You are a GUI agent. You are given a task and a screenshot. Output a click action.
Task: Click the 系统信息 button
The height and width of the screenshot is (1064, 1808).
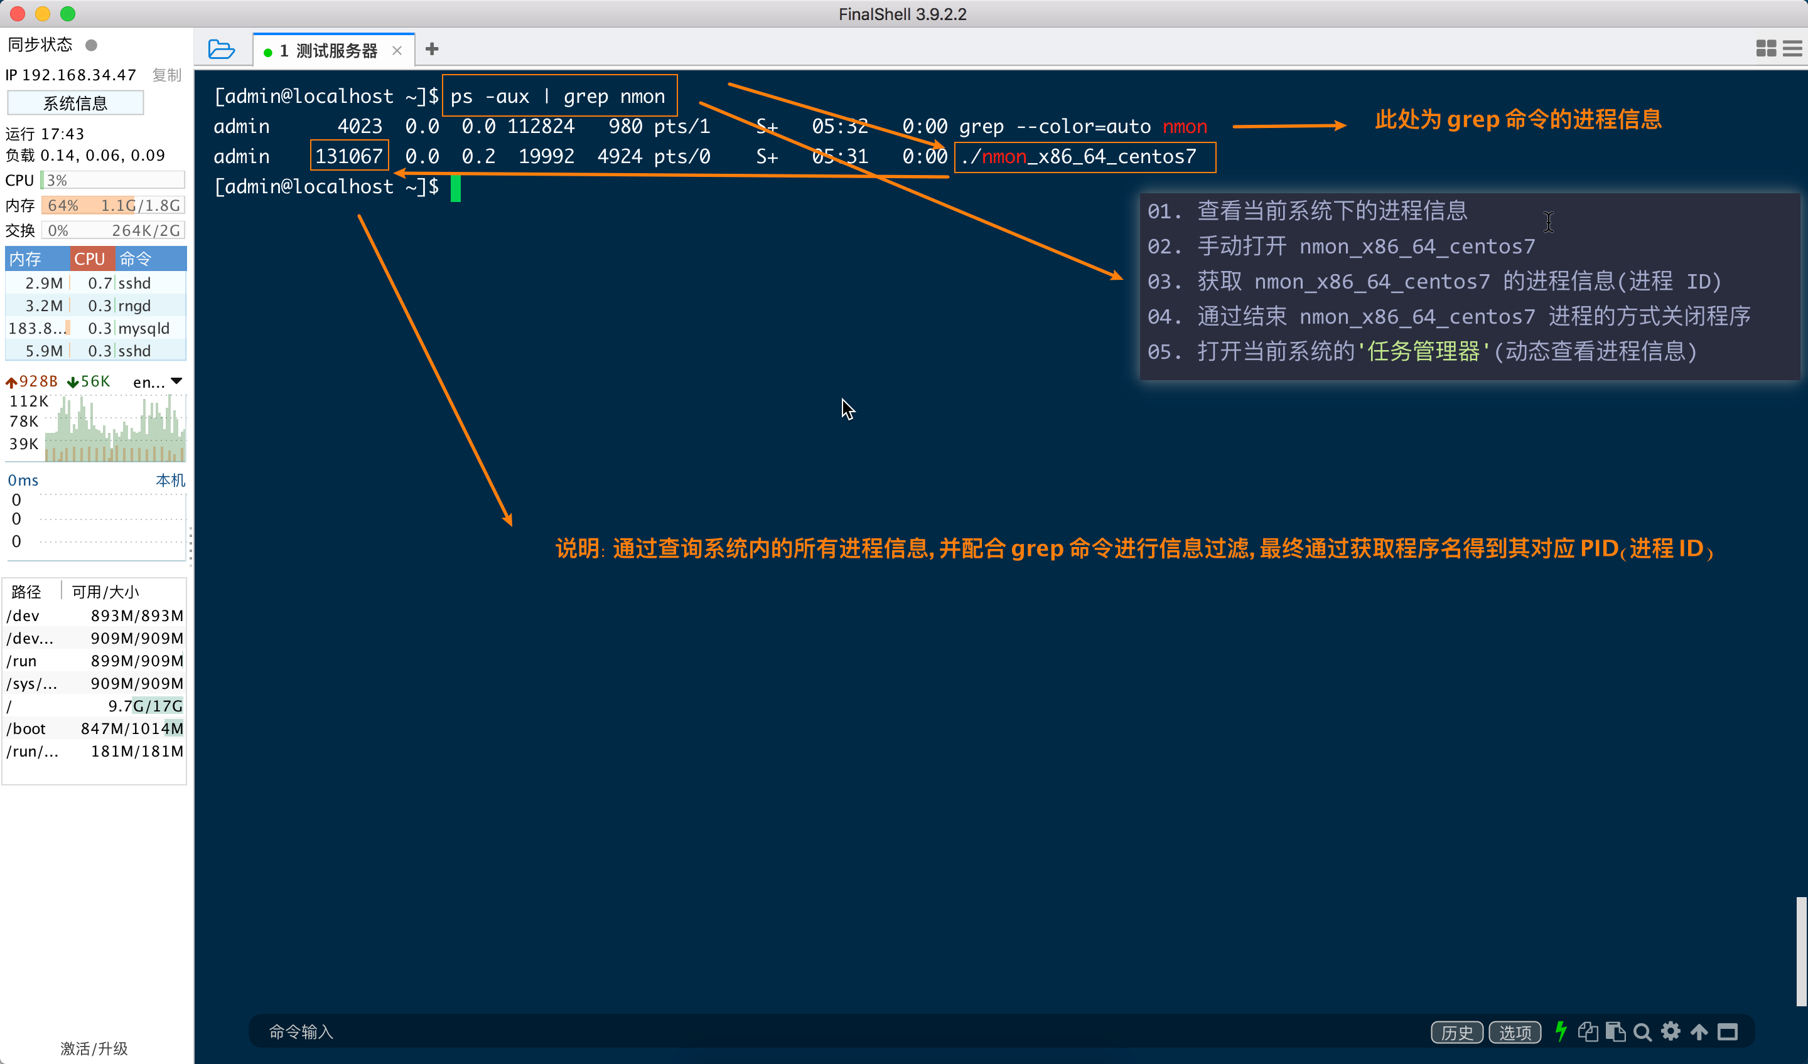point(75,104)
